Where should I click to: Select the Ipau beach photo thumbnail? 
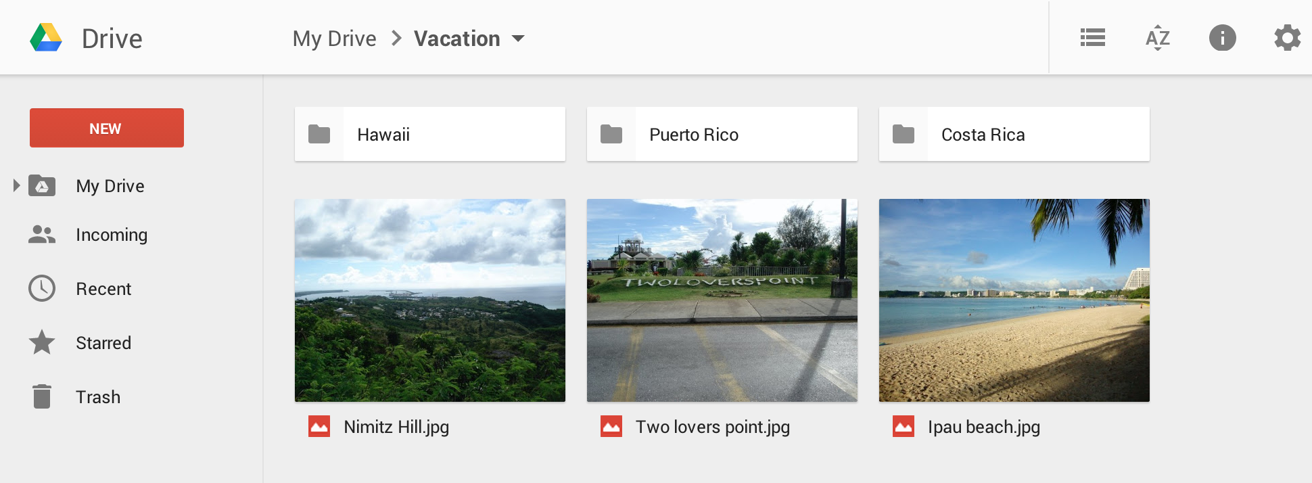1014,300
